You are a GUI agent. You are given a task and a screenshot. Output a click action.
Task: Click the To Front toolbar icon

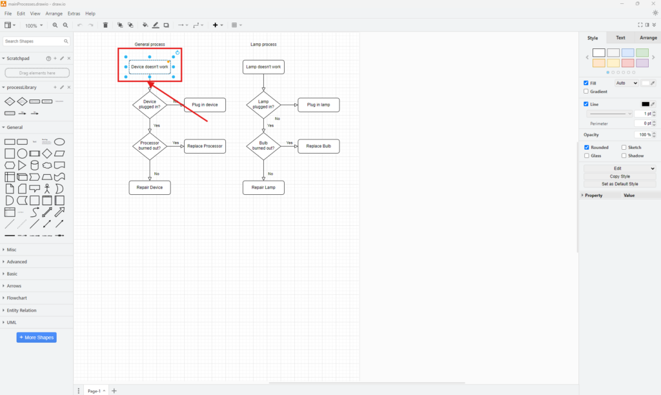[120, 25]
